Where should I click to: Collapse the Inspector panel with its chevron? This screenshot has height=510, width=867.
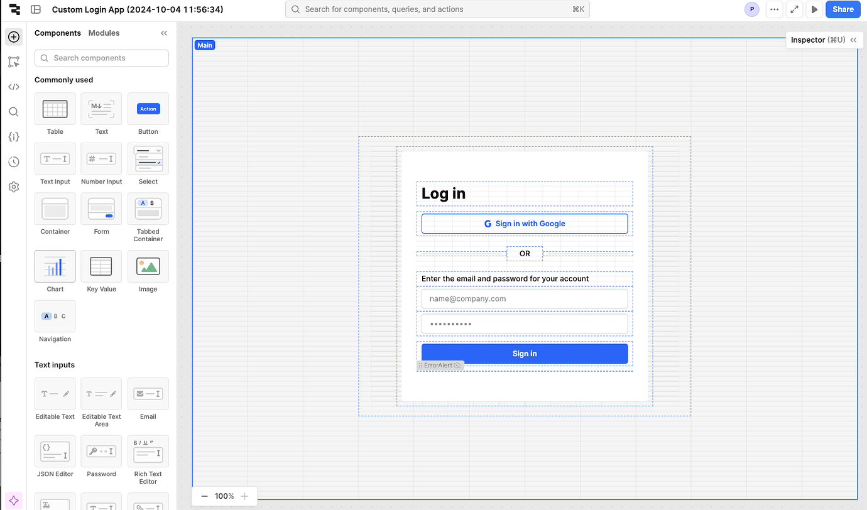point(853,40)
